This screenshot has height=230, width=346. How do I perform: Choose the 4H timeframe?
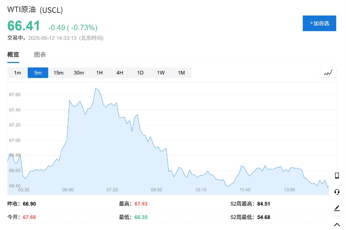[x=120, y=73]
